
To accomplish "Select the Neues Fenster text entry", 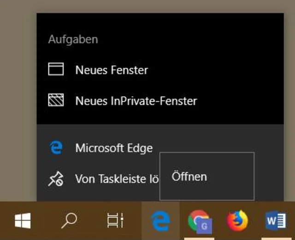I will coord(112,70).
